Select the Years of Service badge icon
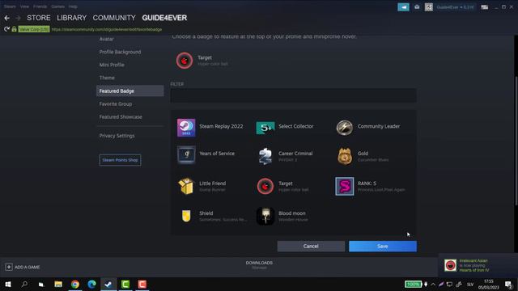Viewport: 518px width, 291px height. (x=186, y=154)
